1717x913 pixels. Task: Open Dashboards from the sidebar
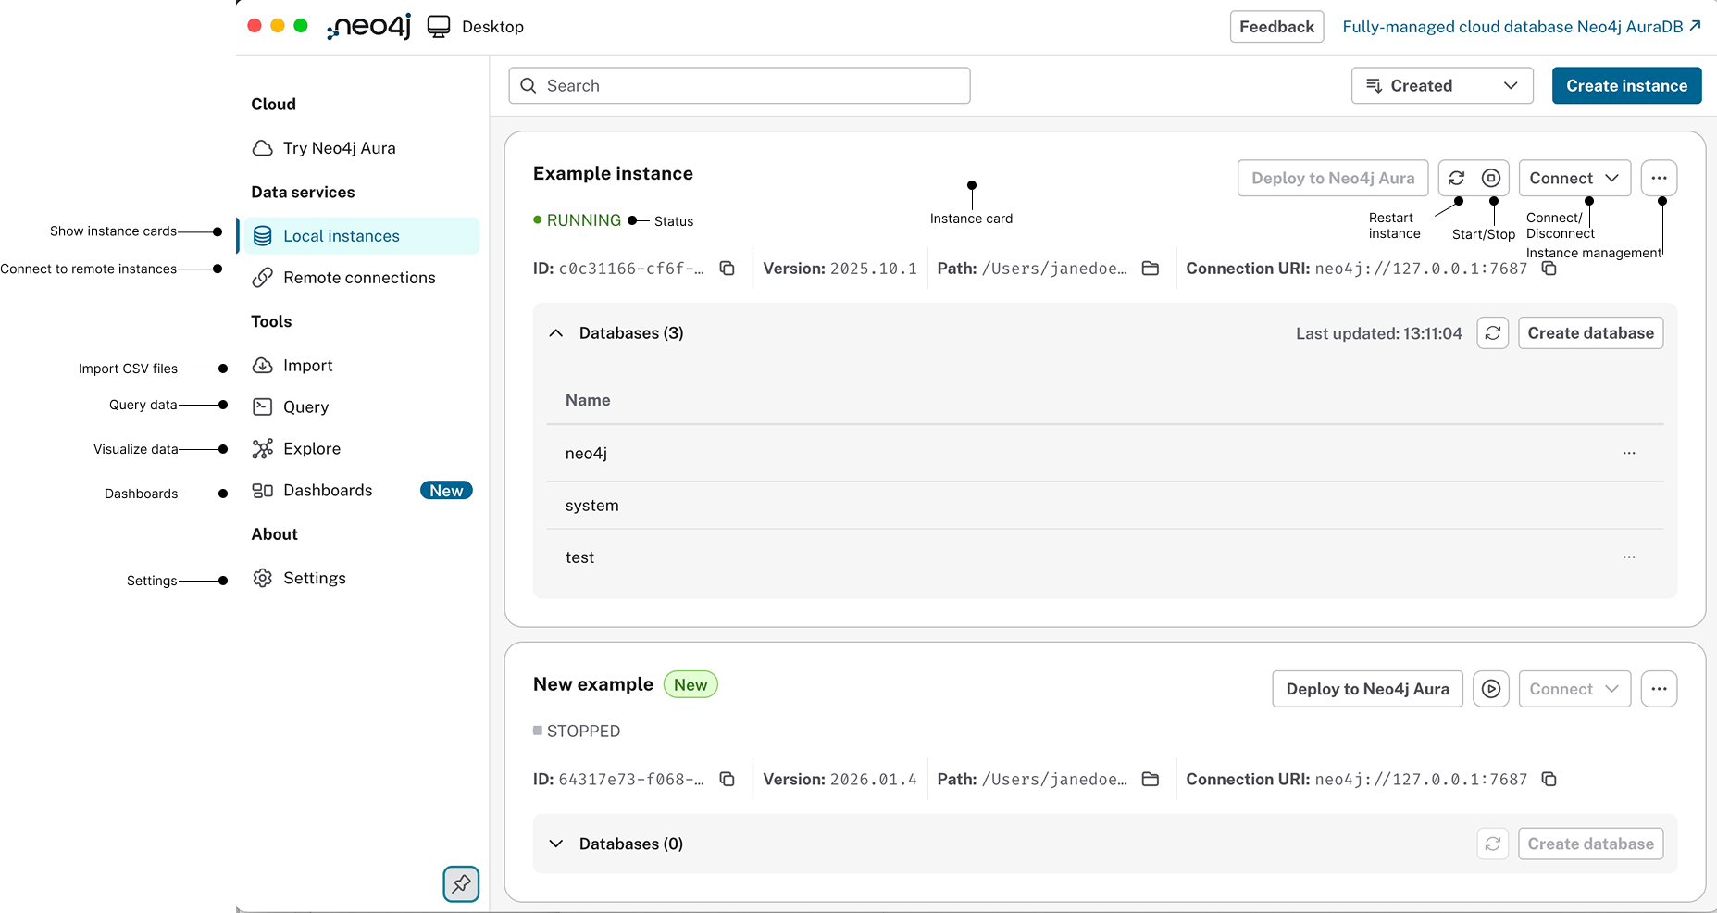coord(328,491)
